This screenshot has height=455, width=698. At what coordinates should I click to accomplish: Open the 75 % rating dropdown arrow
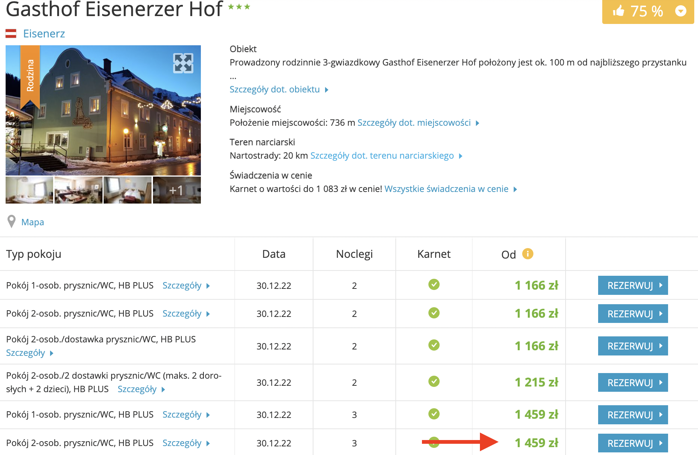coord(681,11)
